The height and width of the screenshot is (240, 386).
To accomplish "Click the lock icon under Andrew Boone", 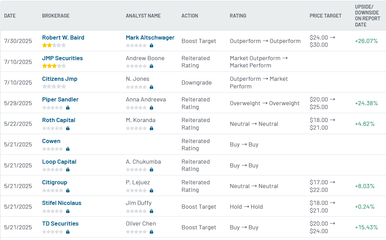I will click(152, 66).
